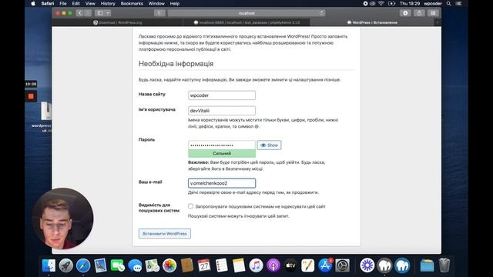Open System Preferences in the Dock
The width and height of the screenshot is (493, 277).
pyautogui.click(x=342, y=265)
